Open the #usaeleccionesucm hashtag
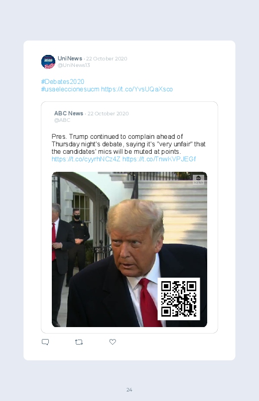 coord(70,89)
